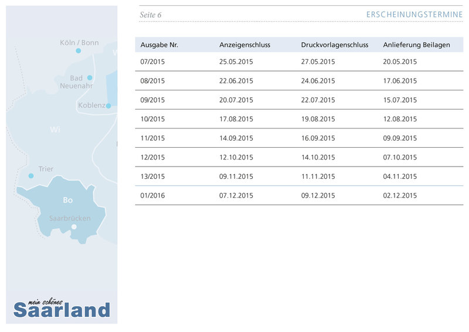
Task: Click the white Saarbrücken marker dot
Action: pyautogui.click(x=74, y=226)
